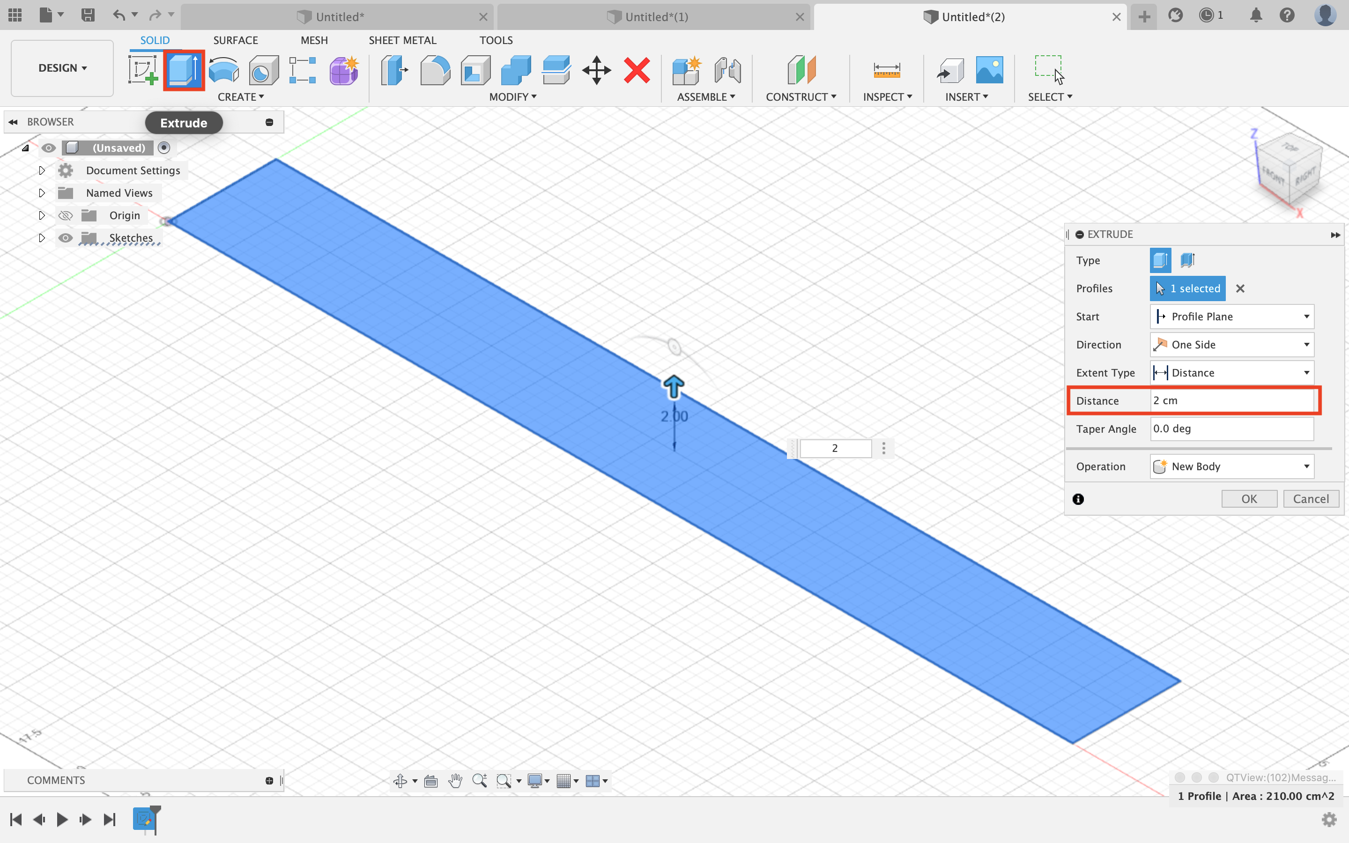Select the Sphere primitive icon
The image size is (1349, 843).
(x=262, y=70)
